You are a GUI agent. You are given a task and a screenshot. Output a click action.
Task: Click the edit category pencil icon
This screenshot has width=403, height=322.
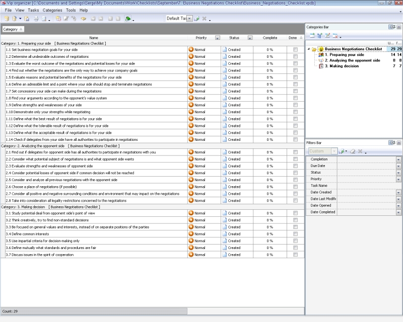point(327,36)
